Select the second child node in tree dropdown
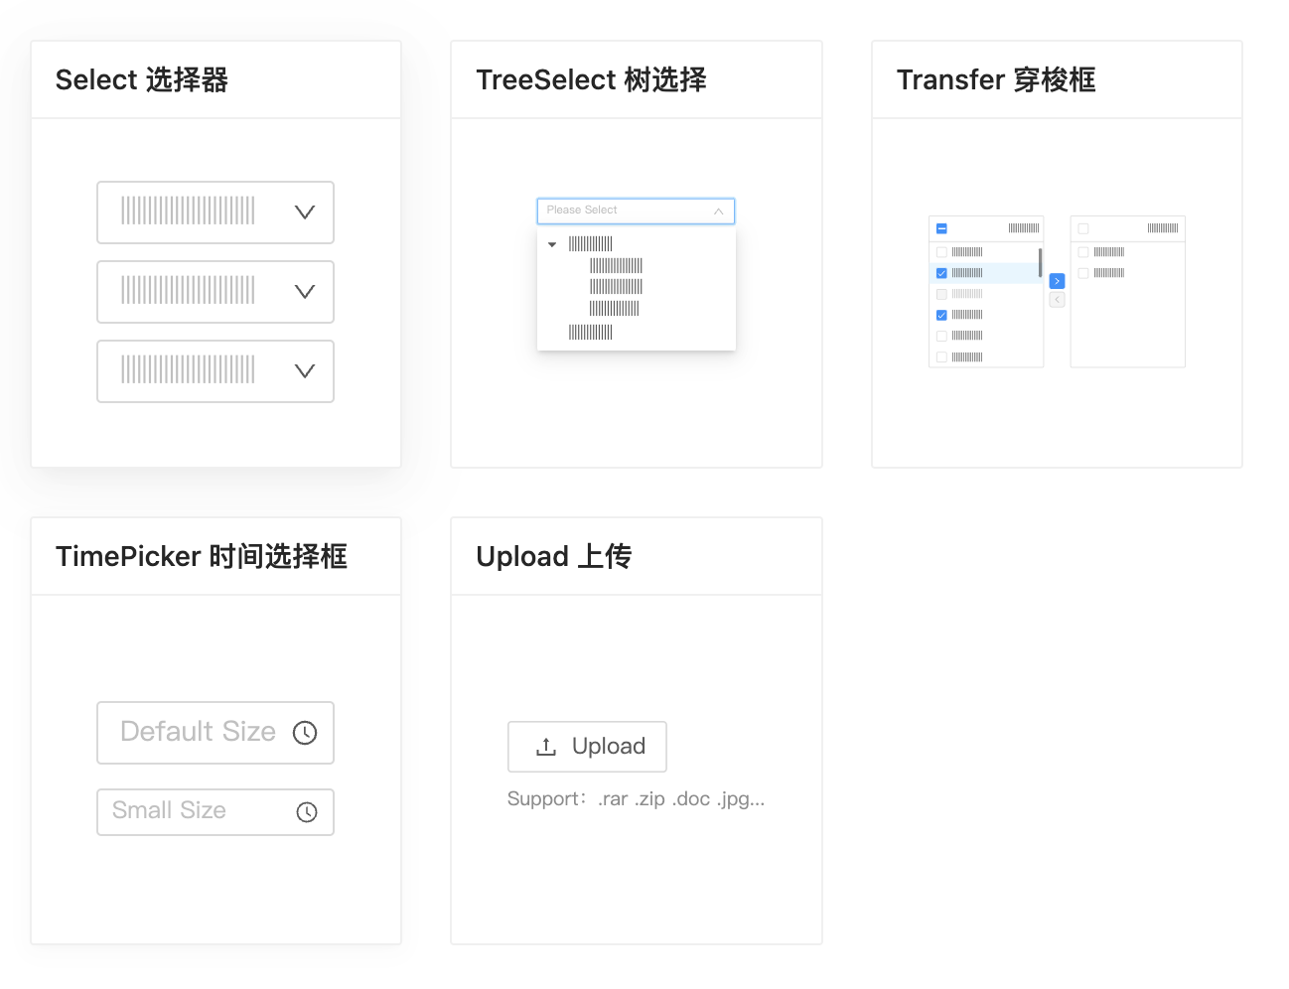This screenshot has height=989, width=1289. tap(616, 287)
